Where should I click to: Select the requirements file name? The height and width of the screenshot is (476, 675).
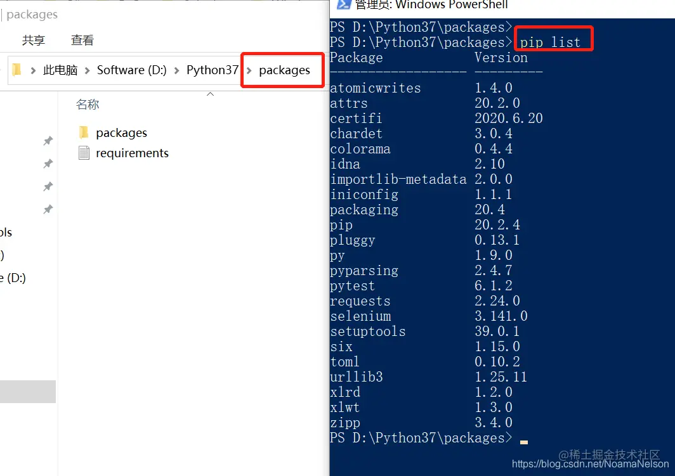132,153
